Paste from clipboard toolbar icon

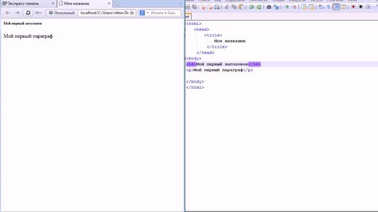coord(242,7)
